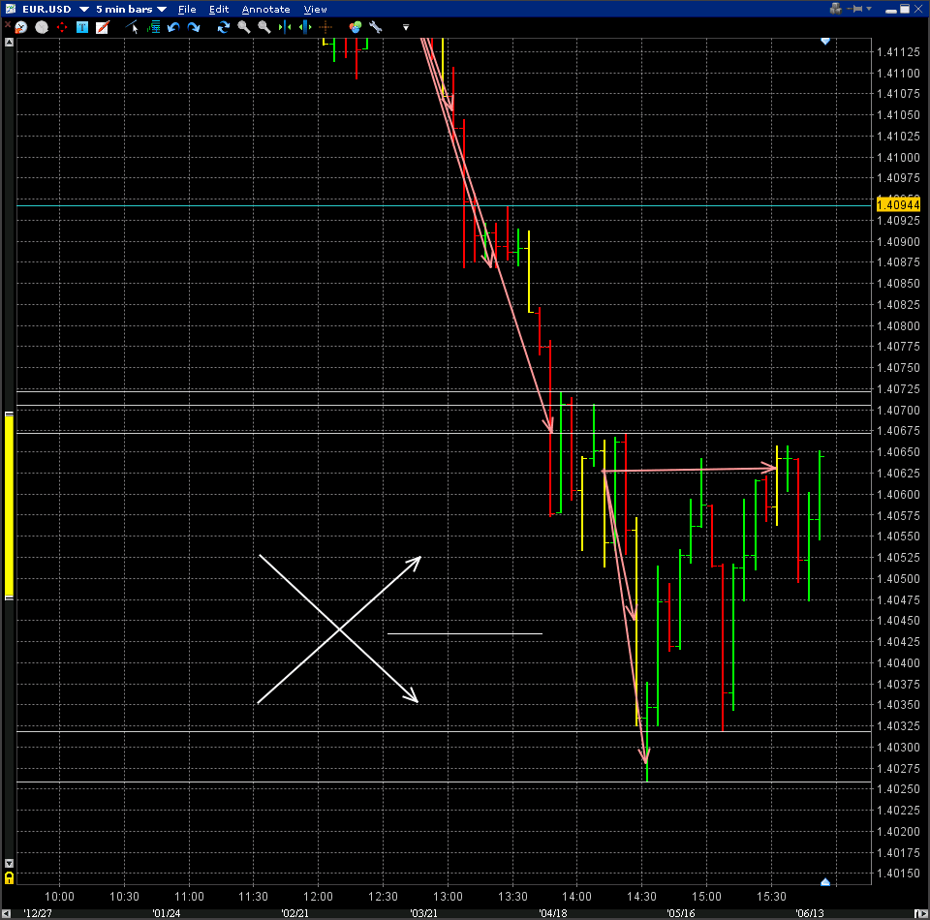Open the Edit menu
This screenshot has width=930, height=920.
coord(219,10)
